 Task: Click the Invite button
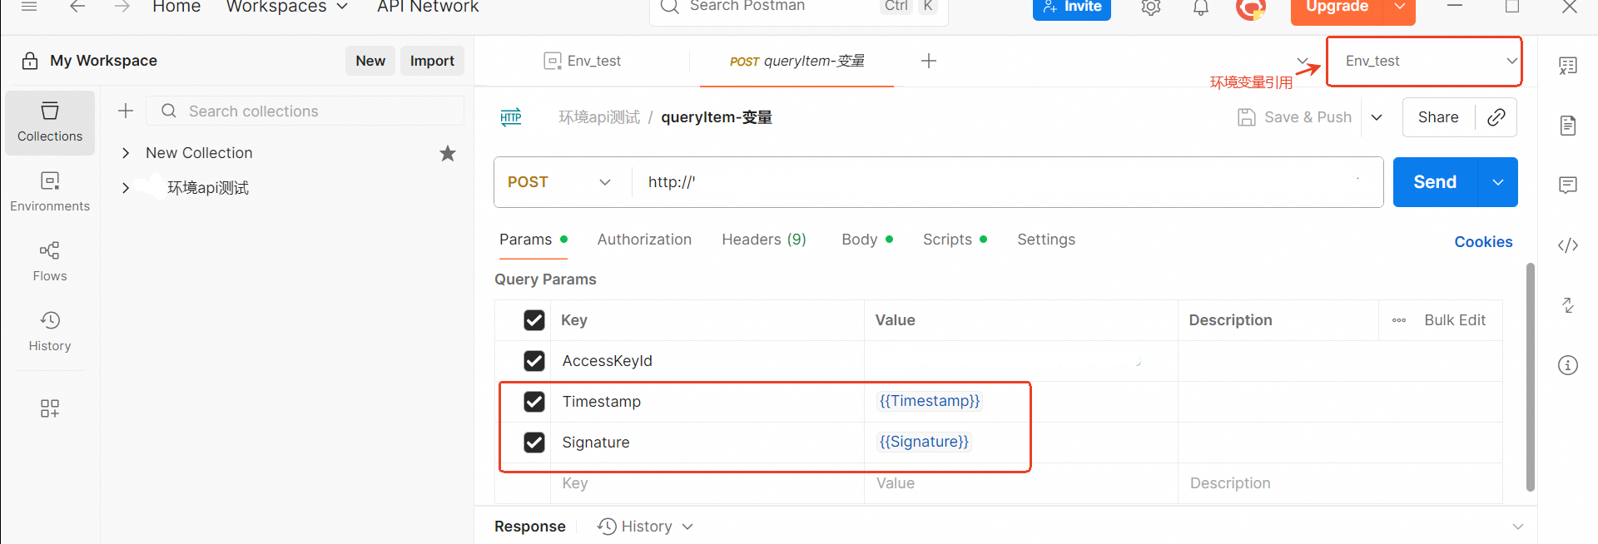point(1072,7)
